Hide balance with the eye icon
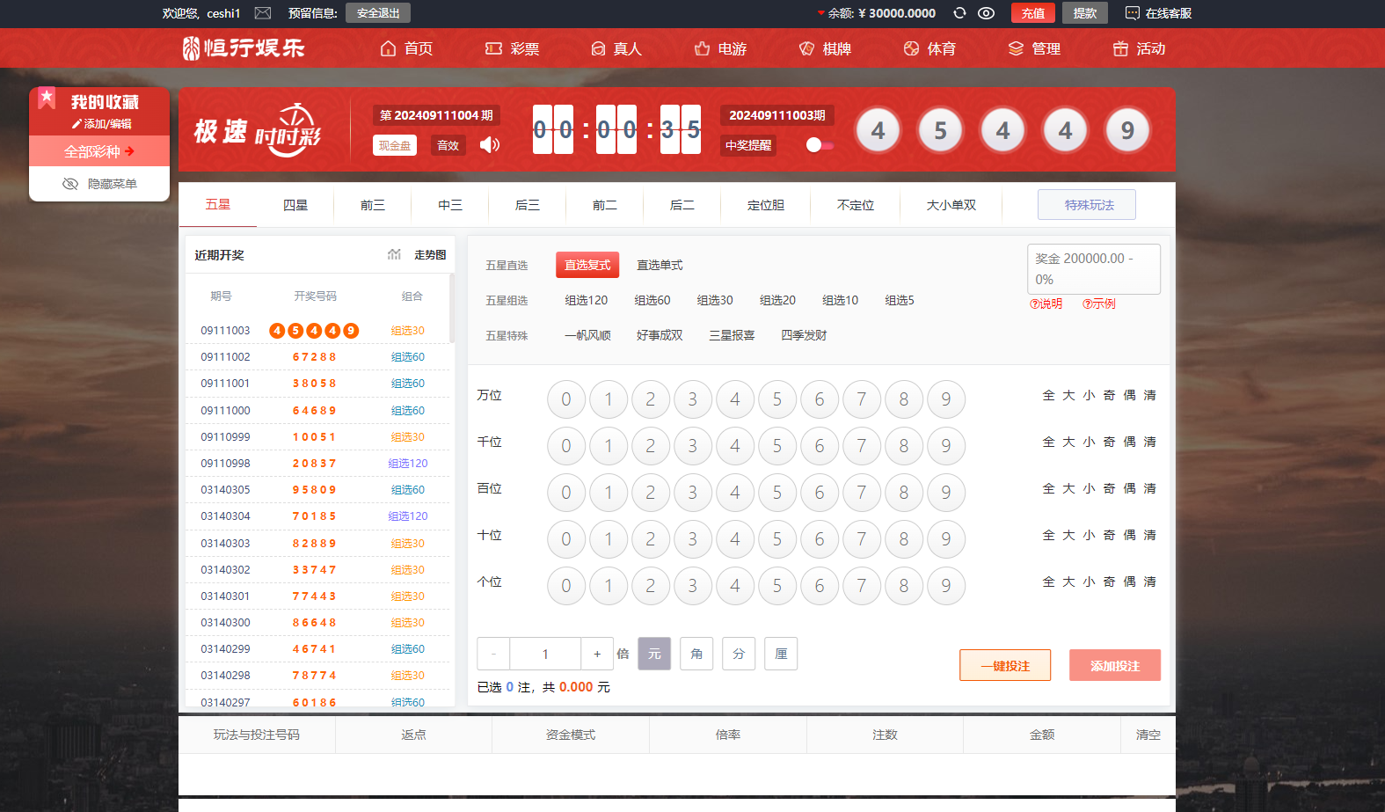Viewport: 1385px width, 812px height. coord(986,13)
